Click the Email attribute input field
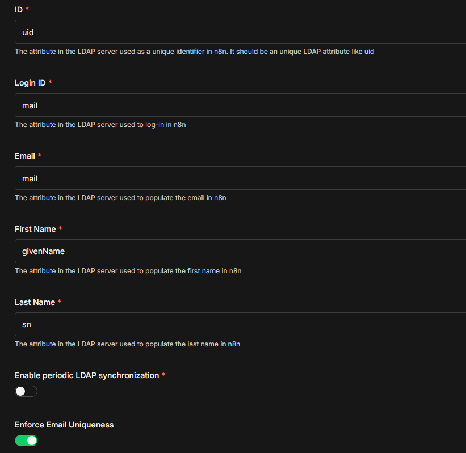 coord(238,179)
